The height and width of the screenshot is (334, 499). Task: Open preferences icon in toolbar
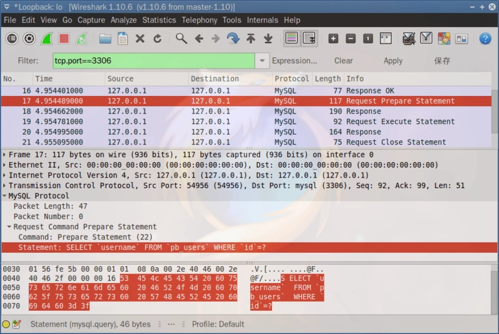tap(461, 39)
